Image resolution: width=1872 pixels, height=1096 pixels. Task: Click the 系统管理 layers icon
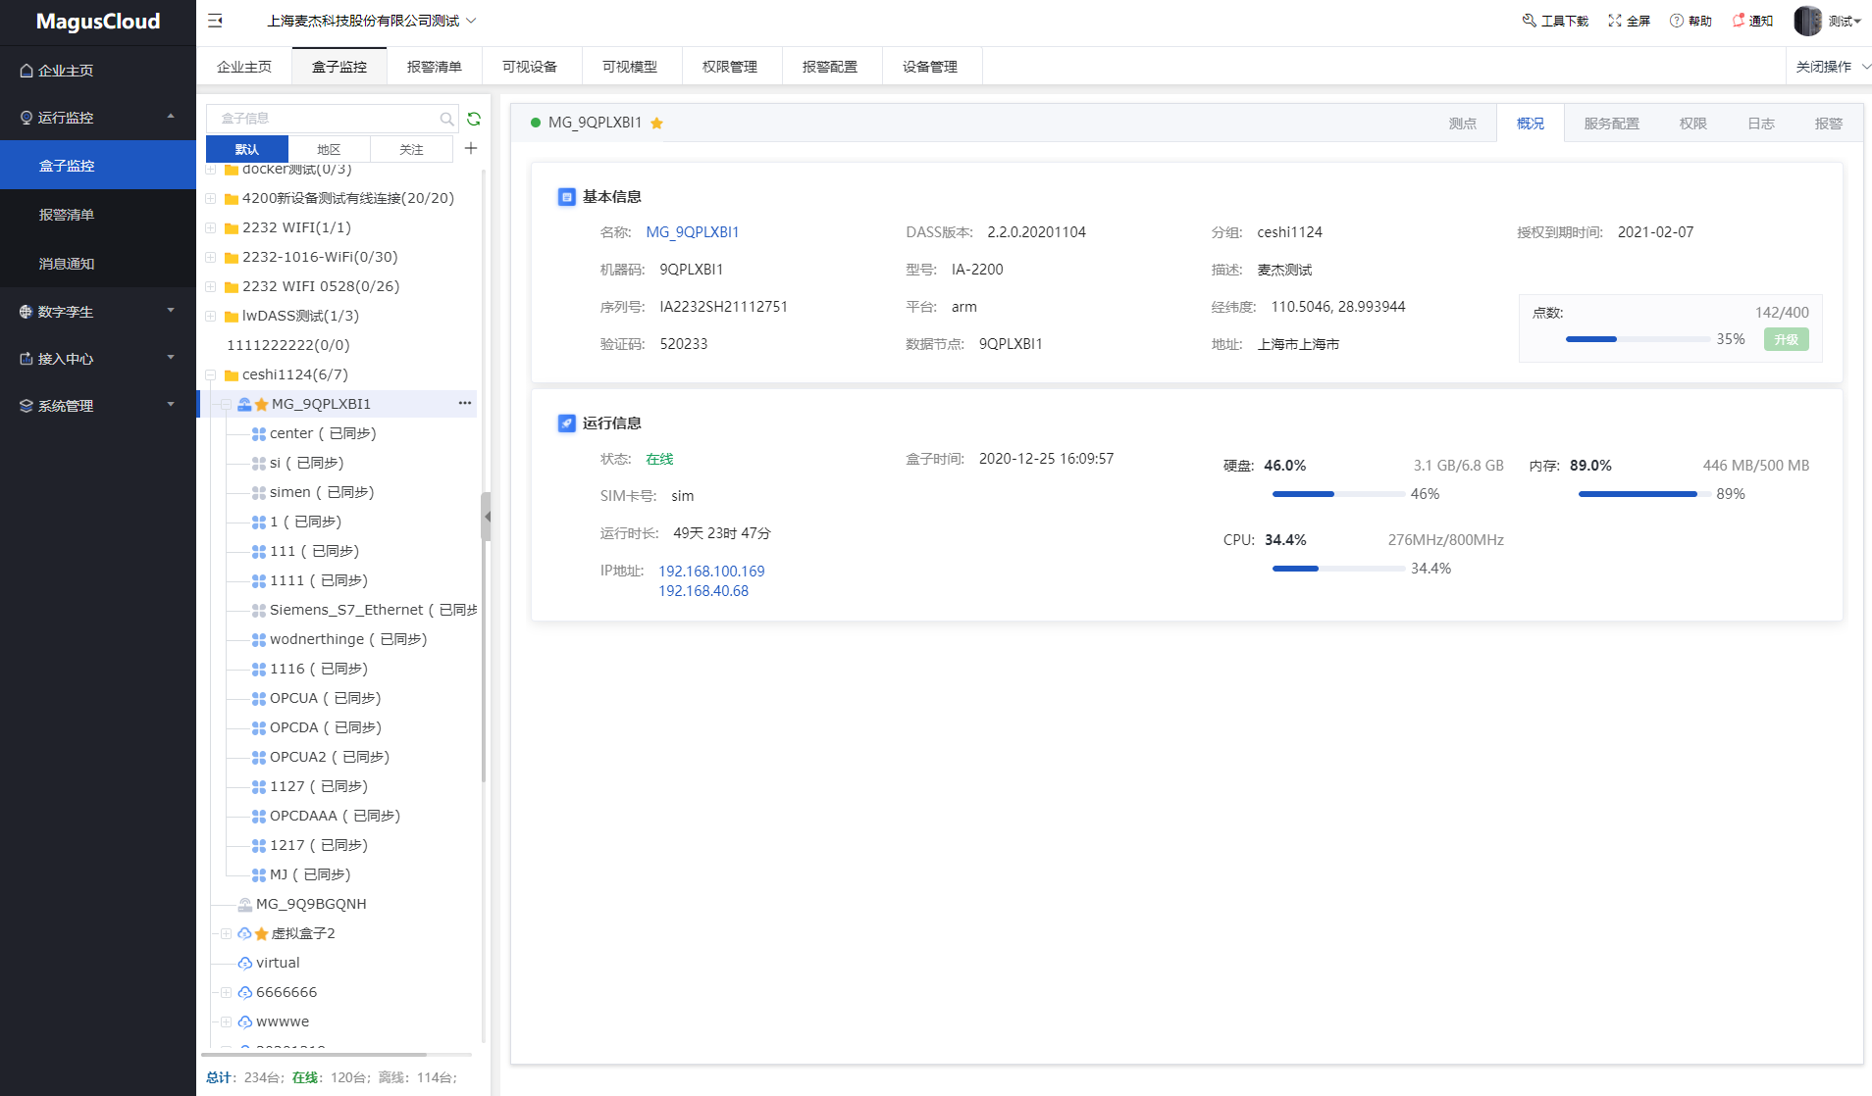tap(26, 406)
